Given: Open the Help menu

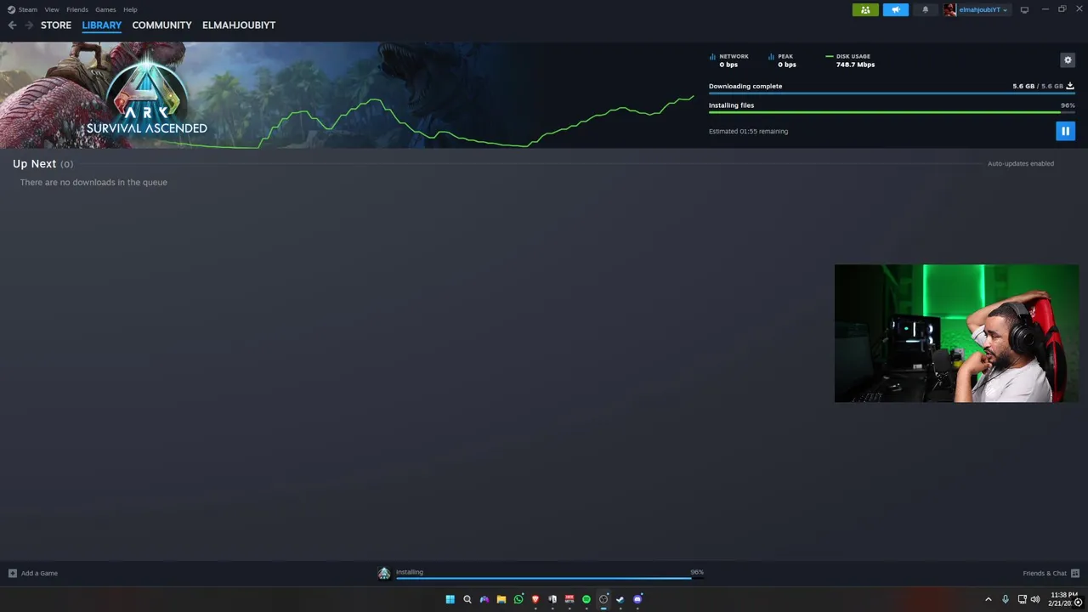Looking at the screenshot, I should (x=130, y=9).
